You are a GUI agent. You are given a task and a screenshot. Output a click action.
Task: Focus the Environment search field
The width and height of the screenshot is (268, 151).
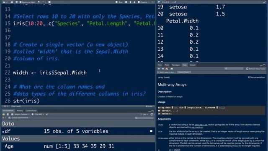click(144, 118)
